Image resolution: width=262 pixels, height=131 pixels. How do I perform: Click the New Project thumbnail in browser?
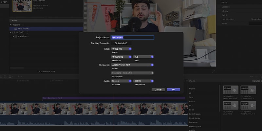click(22, 6)
